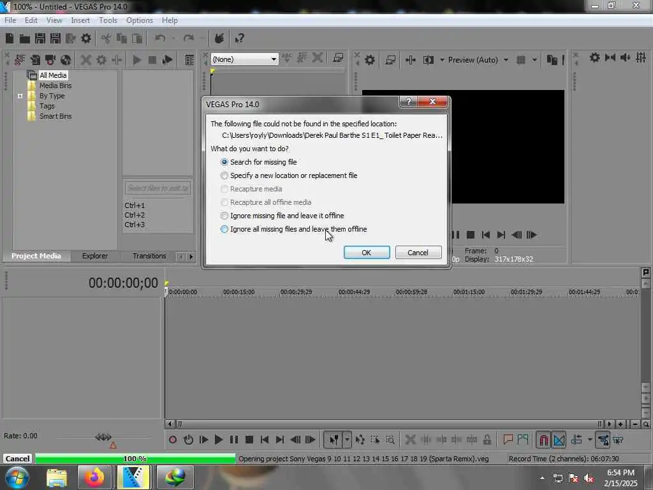Switch to the Transitions tab
653x490 pixels.
click(149, 256)
